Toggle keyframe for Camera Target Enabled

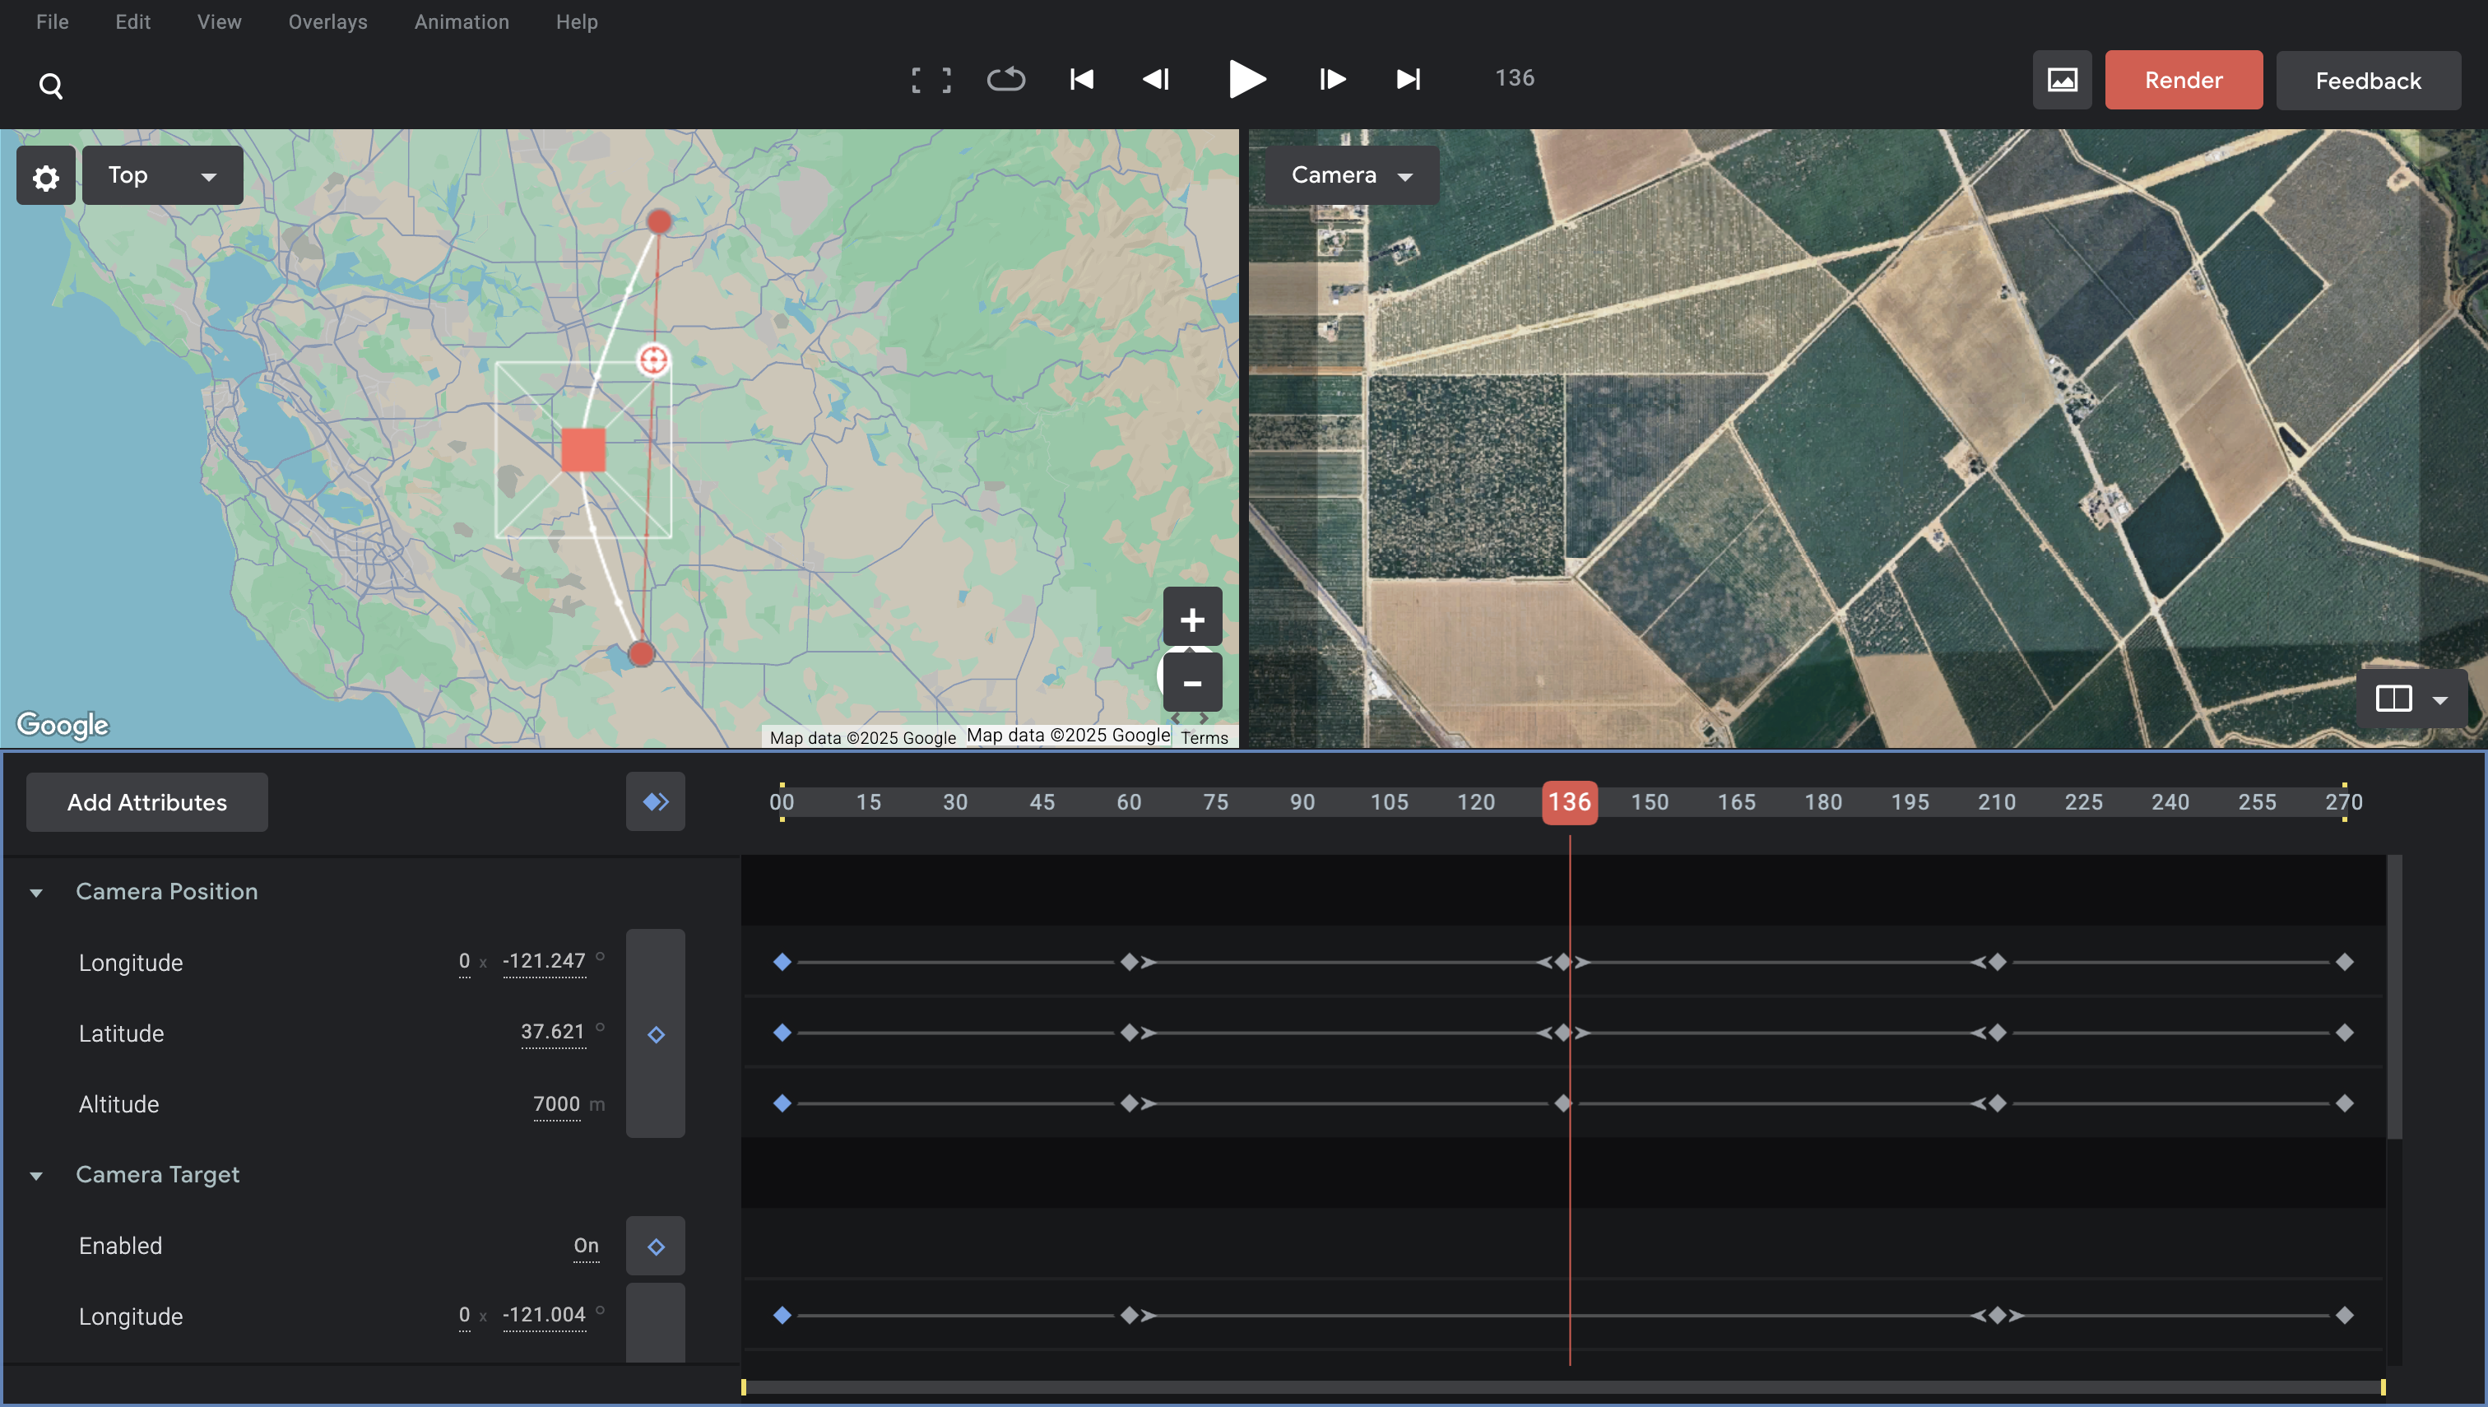click(x=655, y=1247)
